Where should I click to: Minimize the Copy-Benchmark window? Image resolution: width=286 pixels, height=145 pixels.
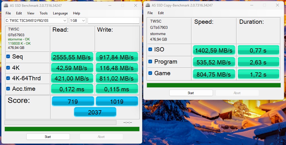click(251, 5)
